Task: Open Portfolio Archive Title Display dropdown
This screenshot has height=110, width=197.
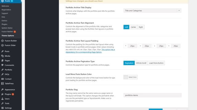Action: [x=152, y=11]
